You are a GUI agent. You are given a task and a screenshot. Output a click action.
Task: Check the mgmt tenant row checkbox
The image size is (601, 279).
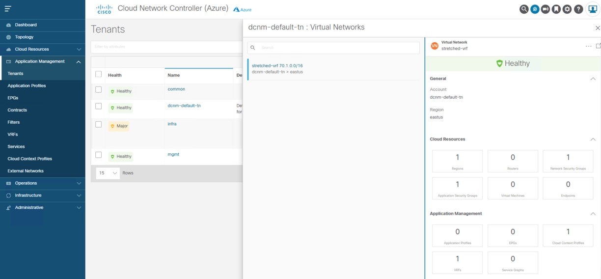coord(98,155)
